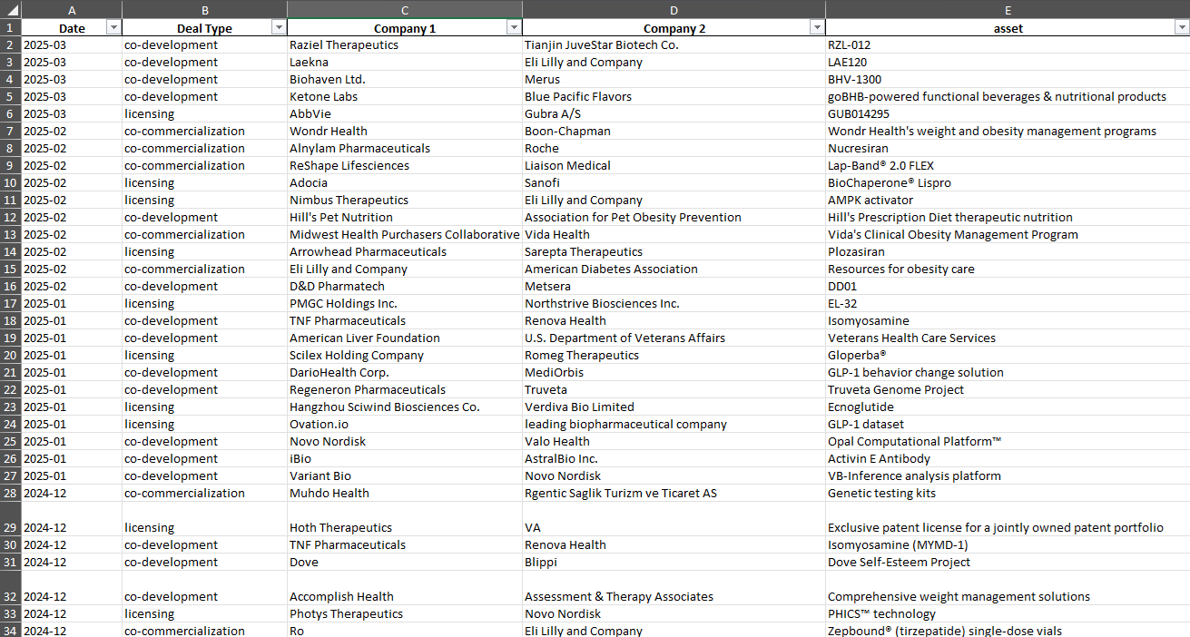Image resolution: width=1190 pixels, height=637 pixels.
Task: Select the Biohaven Ltd. cell
Action: (x=405, y=80)
